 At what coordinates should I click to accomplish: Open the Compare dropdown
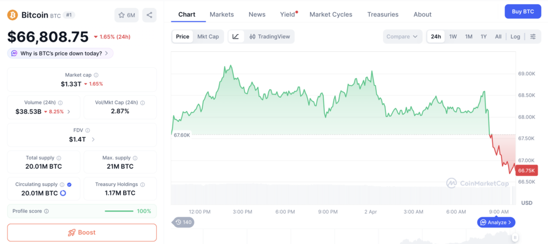[402, 37]
